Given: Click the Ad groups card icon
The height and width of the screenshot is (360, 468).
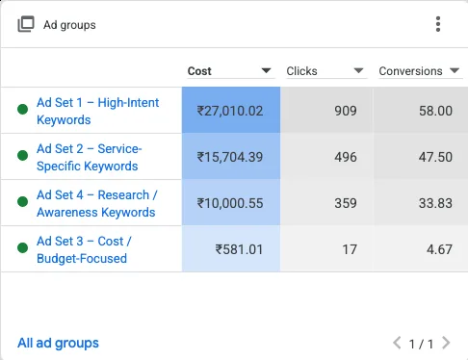Looking at the screenshot, I should (x=26, y=24).
